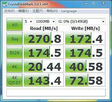This screenshot has height=102, width=112.
Task: Run all benchmarks with All button
Action: 14,24
